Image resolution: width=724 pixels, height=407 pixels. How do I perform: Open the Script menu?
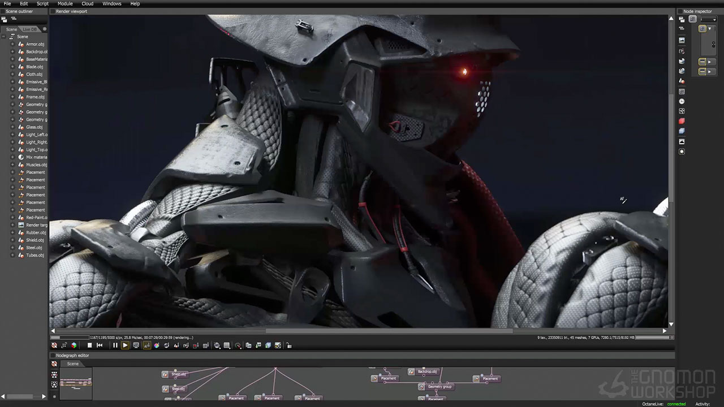coord(42,3)
